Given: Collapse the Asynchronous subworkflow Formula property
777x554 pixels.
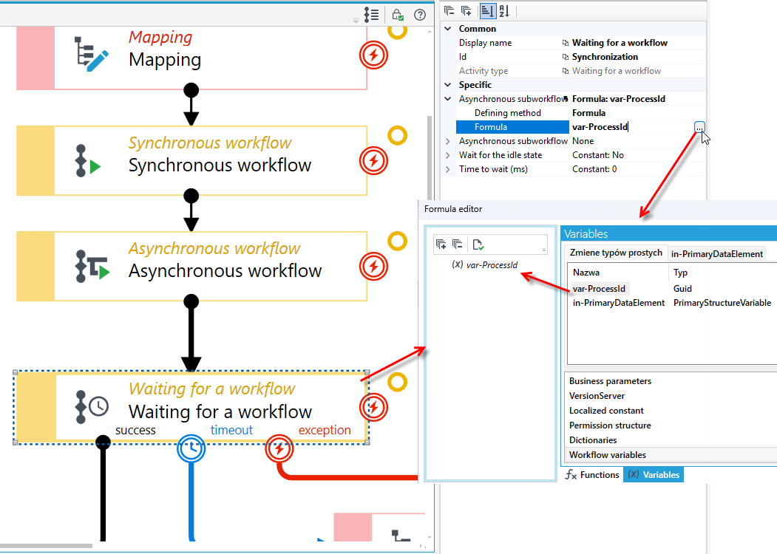Looking at the screenshot, I should pos(448,99).
